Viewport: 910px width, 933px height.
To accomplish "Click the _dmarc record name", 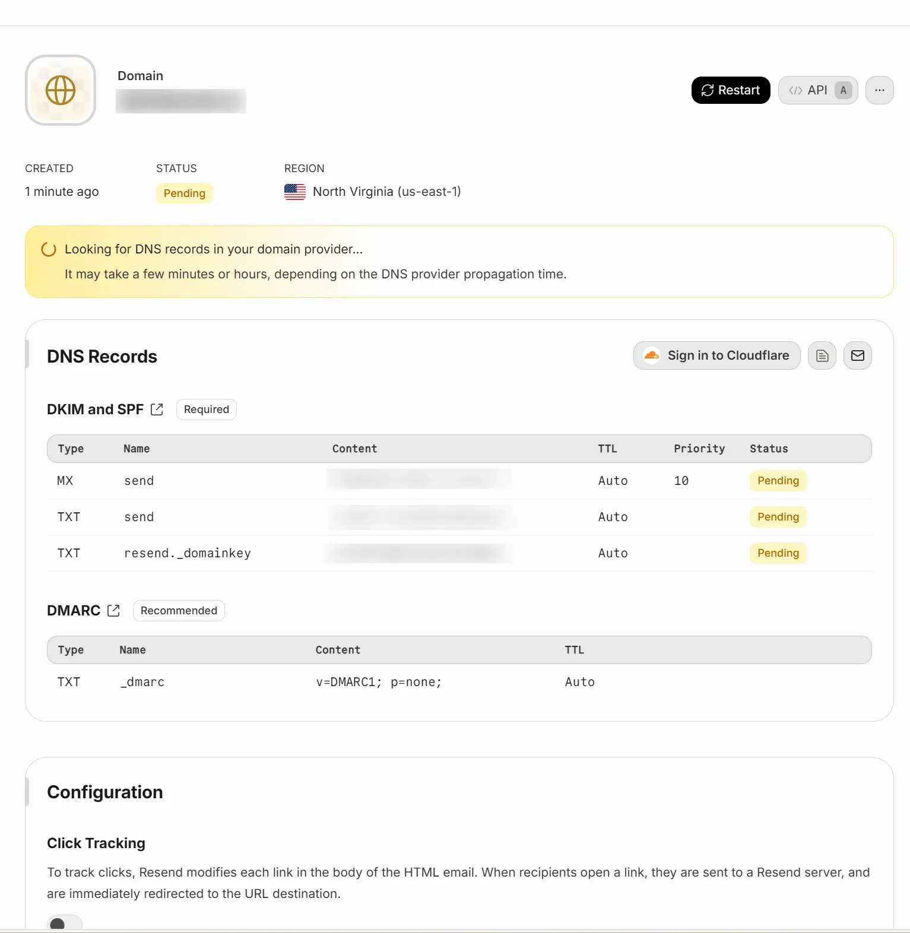I will click(x=142, y=682).
